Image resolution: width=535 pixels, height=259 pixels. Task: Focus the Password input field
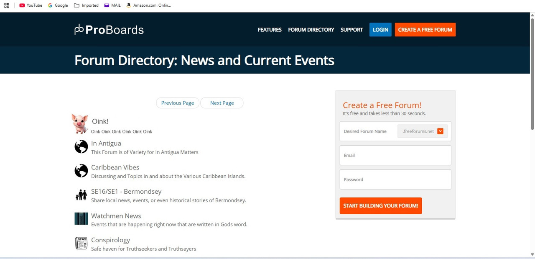click(395, 180)
